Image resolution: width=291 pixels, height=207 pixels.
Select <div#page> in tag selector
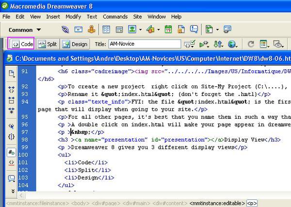click(106, 203)
